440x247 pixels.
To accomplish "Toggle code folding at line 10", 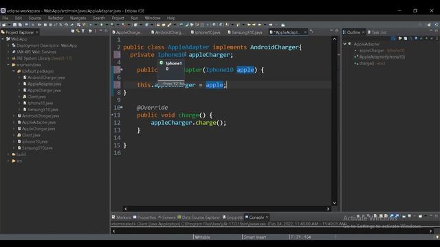I will [x=122, y=107].
